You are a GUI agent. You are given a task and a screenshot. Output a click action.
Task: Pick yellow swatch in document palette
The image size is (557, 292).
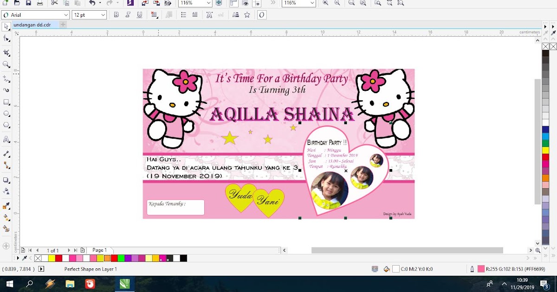[x=52, y=258]
